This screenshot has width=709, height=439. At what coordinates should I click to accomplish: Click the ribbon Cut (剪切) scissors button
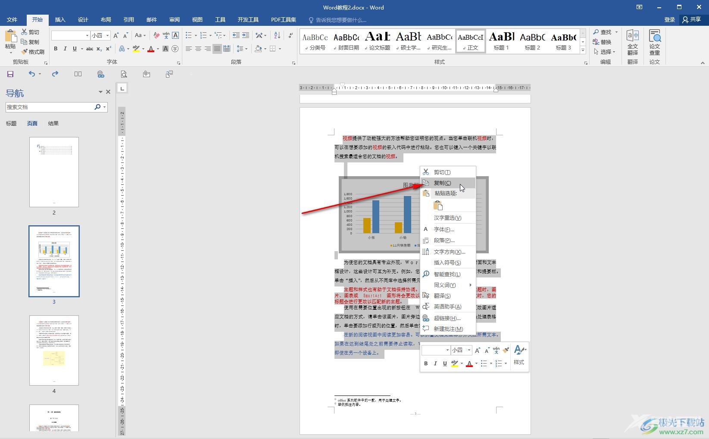tap(30, 32)
